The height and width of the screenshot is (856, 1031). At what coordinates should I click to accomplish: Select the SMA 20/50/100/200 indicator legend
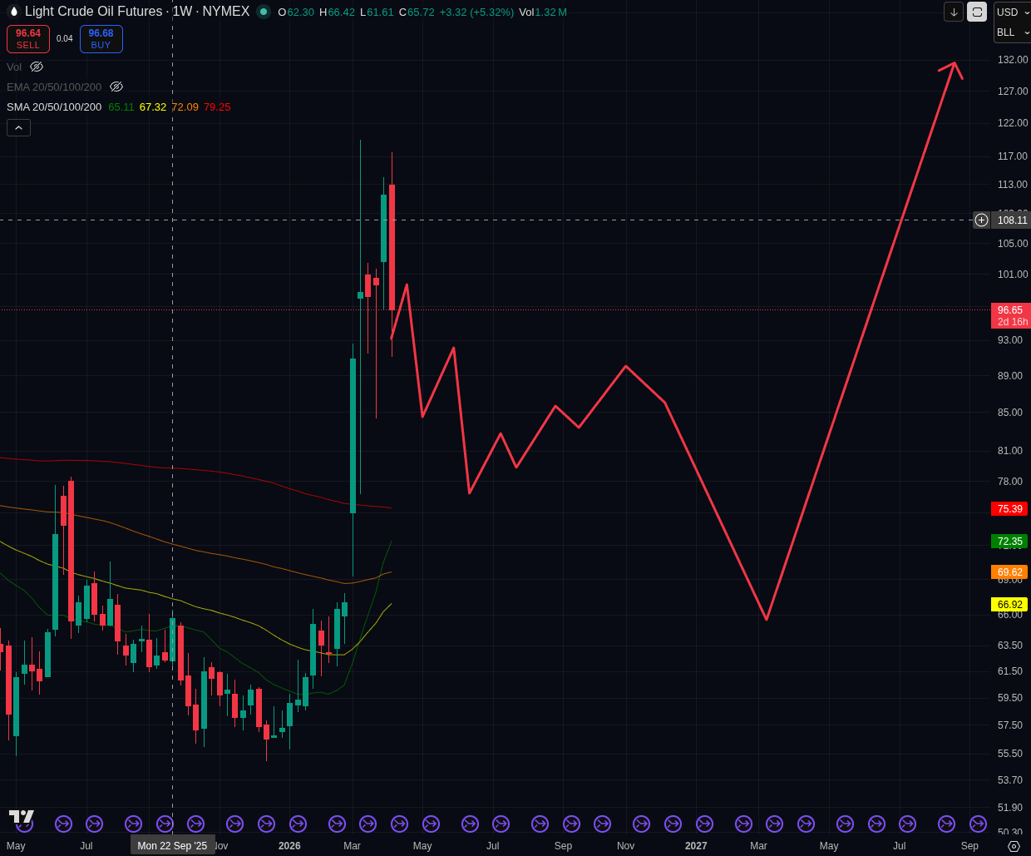54,106
